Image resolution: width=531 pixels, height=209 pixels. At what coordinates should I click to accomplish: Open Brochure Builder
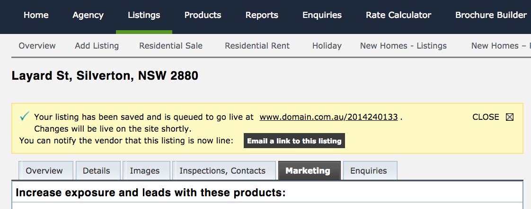click(x=491, y=15)
